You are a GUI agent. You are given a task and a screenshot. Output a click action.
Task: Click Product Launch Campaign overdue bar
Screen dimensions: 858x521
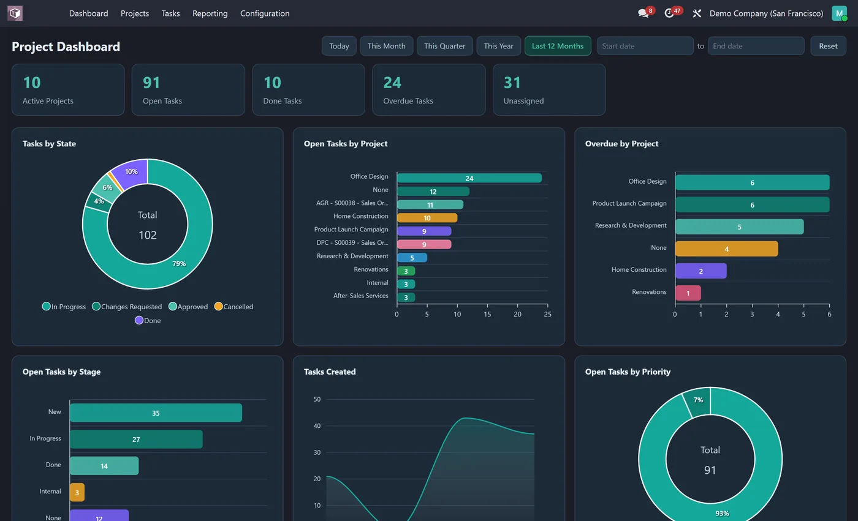click(752, 204)
